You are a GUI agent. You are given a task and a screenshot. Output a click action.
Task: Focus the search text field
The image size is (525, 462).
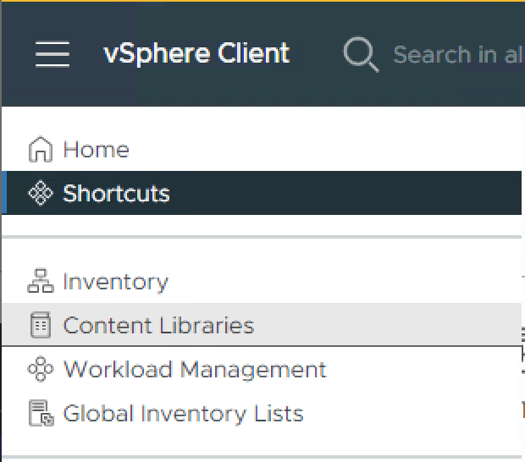tap(457, 54)
